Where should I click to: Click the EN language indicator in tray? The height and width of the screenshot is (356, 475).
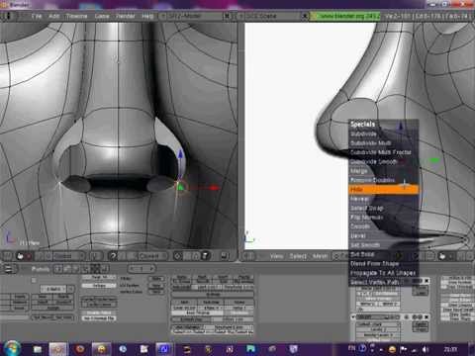coord(351,348)
